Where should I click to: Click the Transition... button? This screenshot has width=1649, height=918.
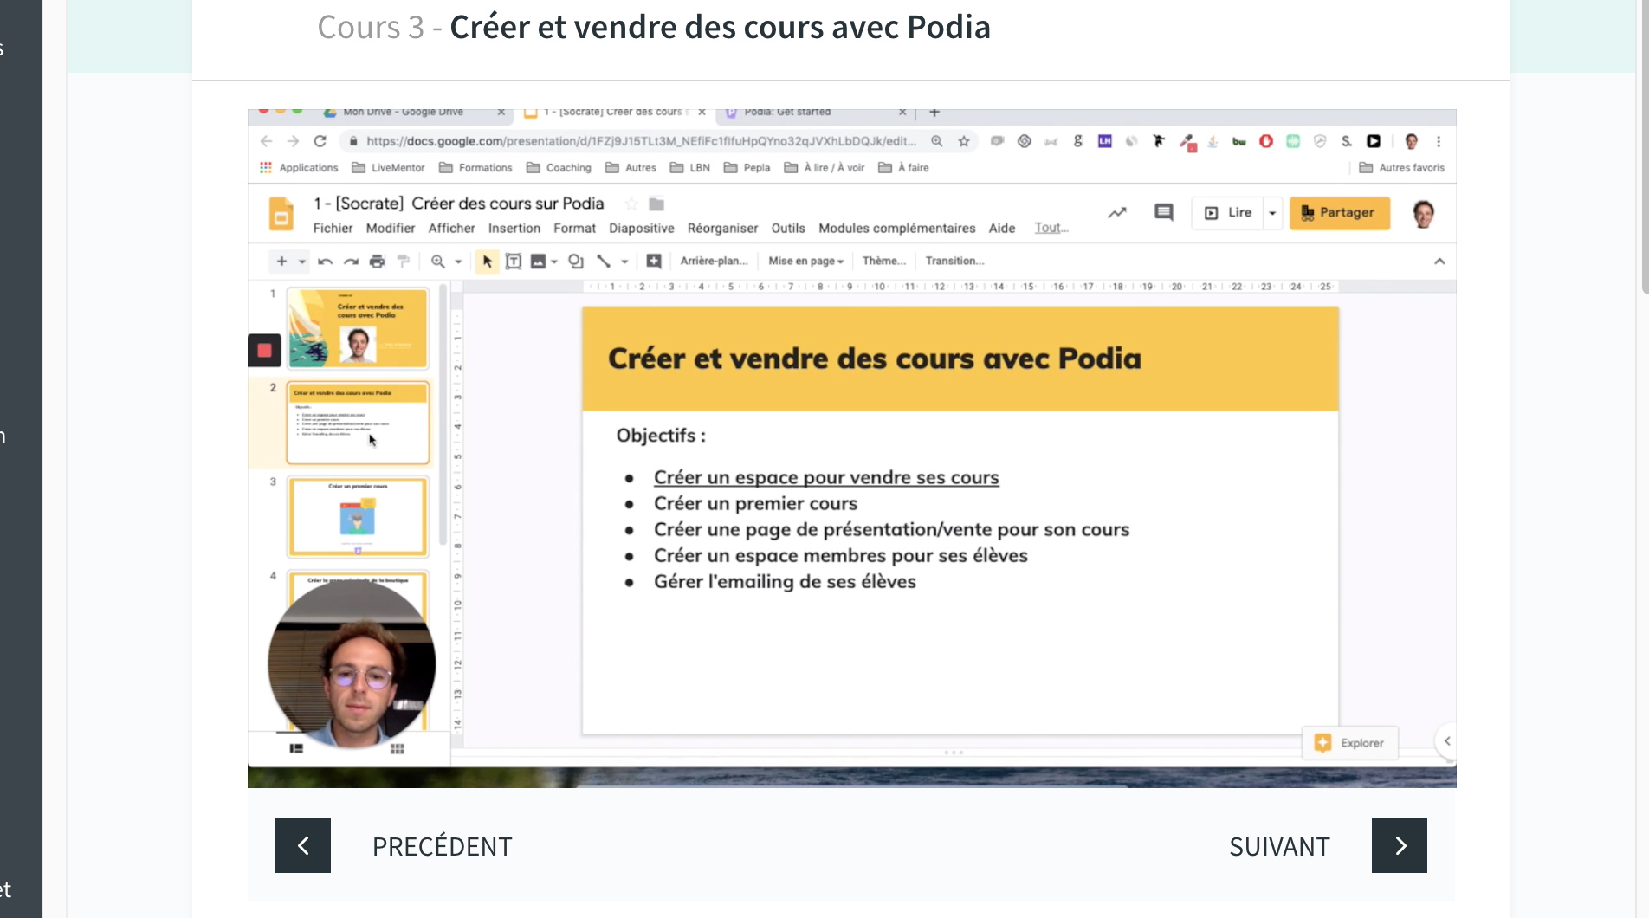click(x=954, y=261)
